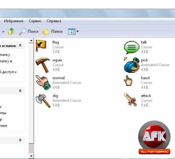
Task: Select the talk speech bubble cursor icon
Action: (x=132, y=47)
